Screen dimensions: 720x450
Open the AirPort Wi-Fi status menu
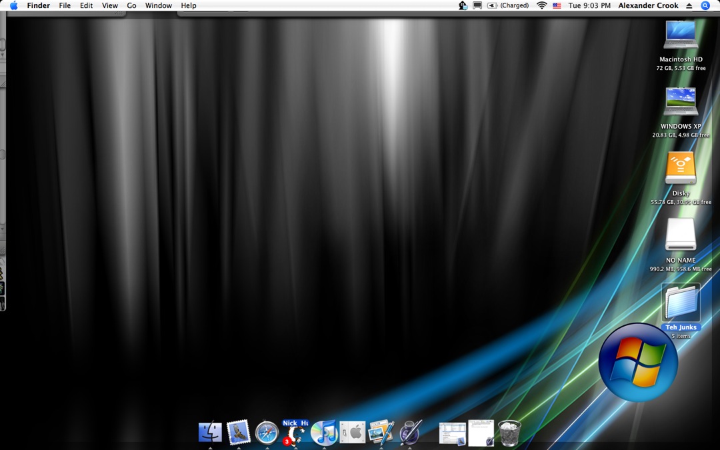pyautogui.click(x=542, y=5)
